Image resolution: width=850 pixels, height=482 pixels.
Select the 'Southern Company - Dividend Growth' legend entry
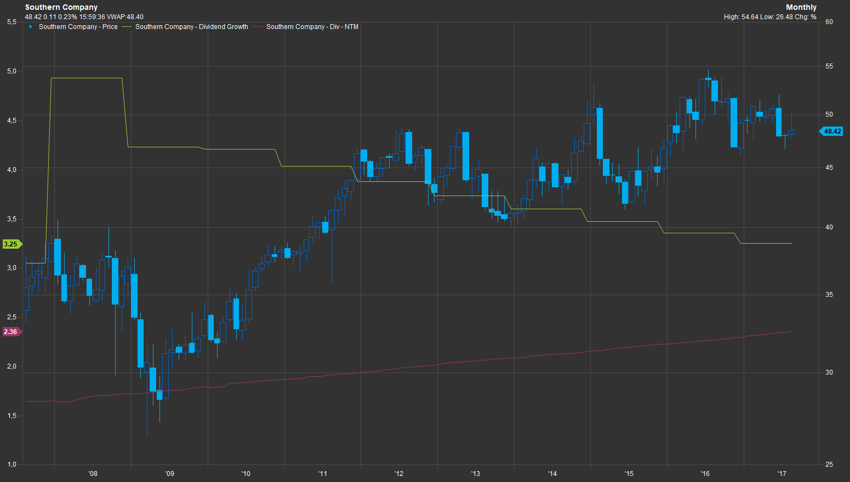192,27
